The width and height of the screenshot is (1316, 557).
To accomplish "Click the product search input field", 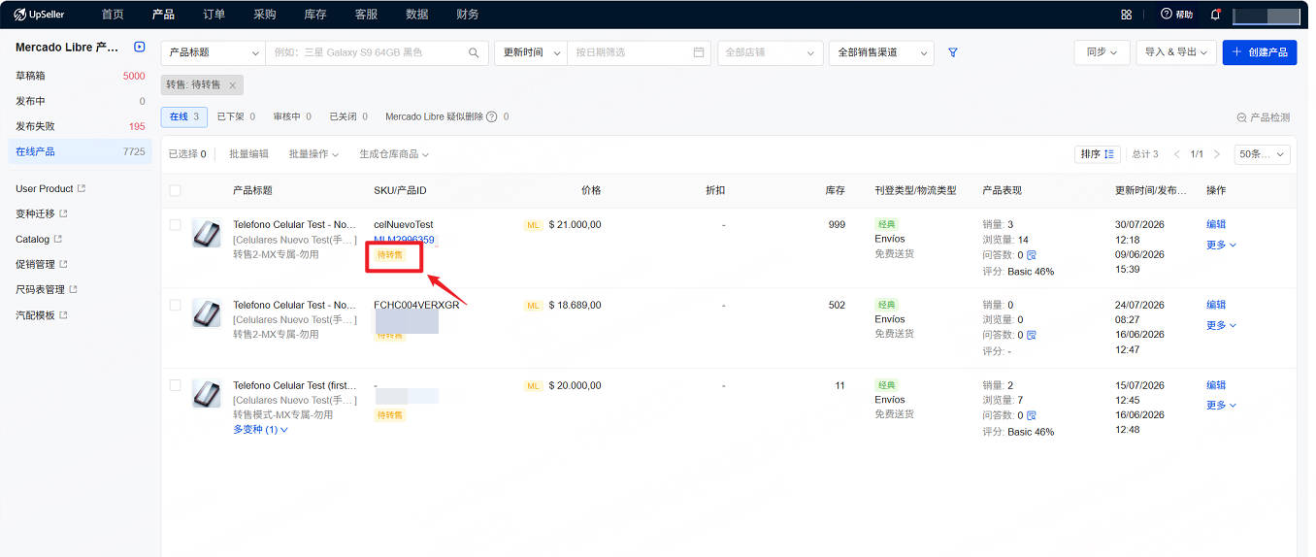I will (377, 52).
